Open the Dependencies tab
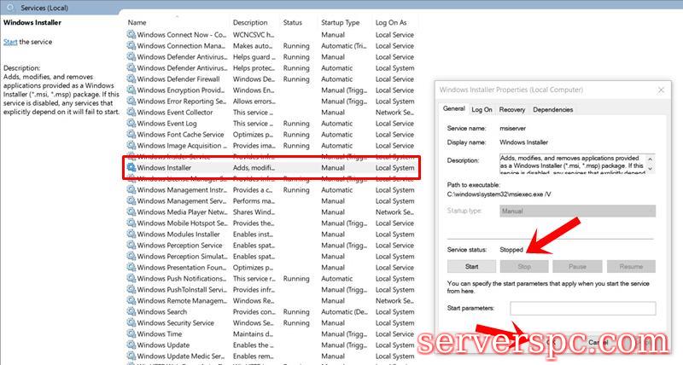Image resolution: width=683 pixels, height=365 pixels. tap(553, 109)
